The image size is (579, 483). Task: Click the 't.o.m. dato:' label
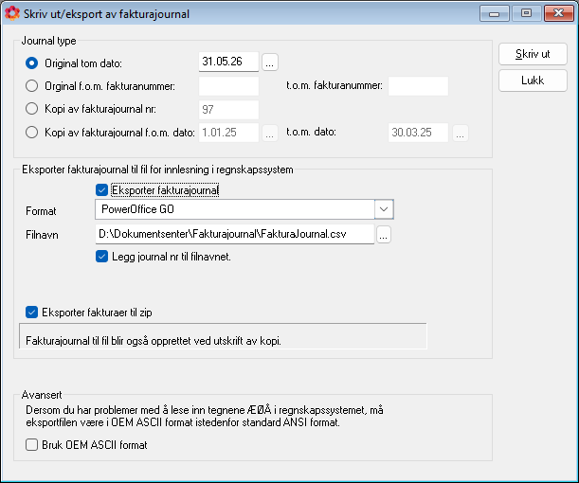coord(311,132)
